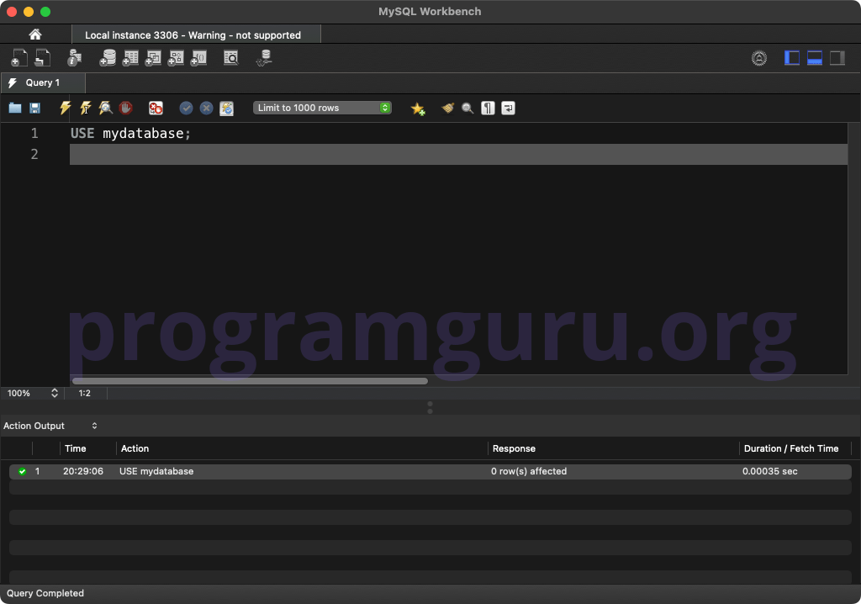The width and height of the screenshot is (861, 604).
Task: Open the Limit to 1000 rows dropdown
Action: 322,108
